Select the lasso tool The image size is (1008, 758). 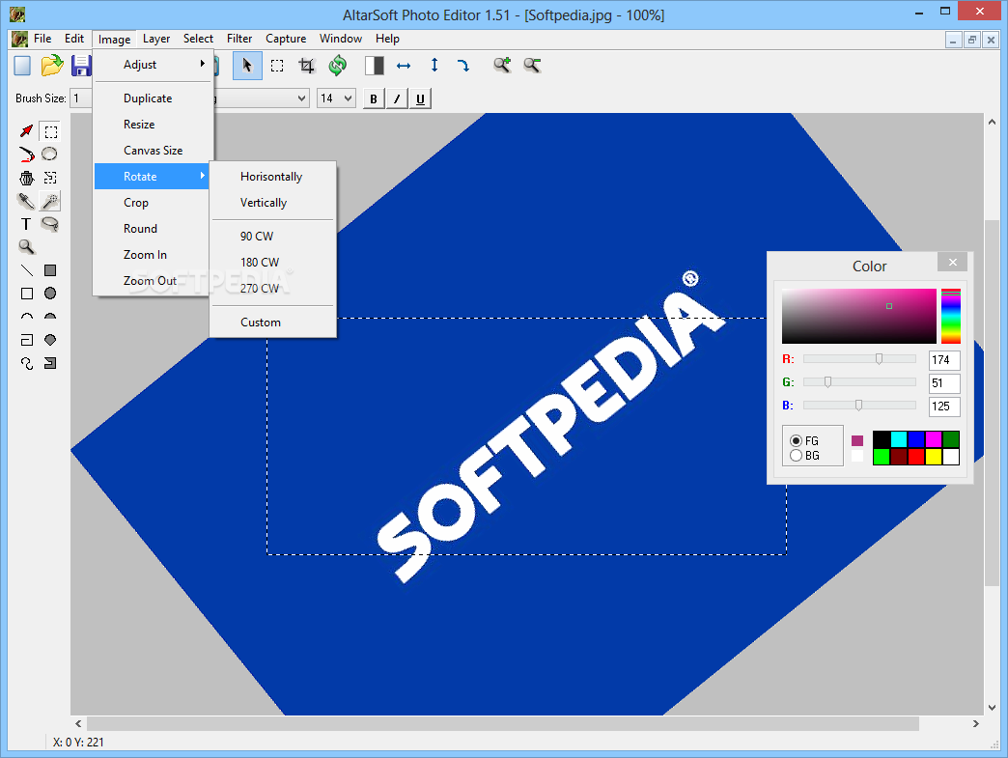coord(50,224)
